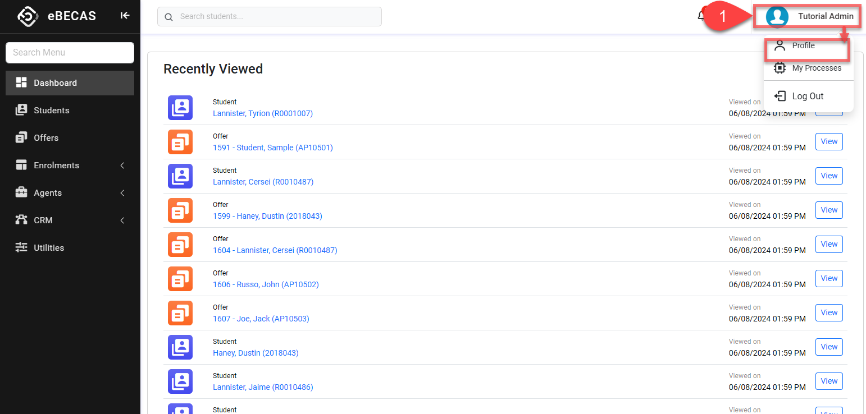Collapse the sidebar with the arrow icon
The height and width of the screenshot is (414, 866).
pyautogui.click(x=125, y=16)
